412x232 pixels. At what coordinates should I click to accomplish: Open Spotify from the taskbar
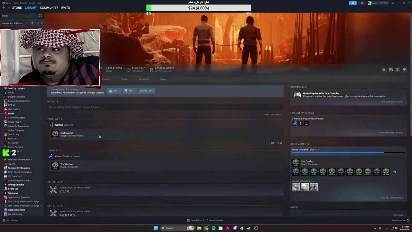click(213, 228)
